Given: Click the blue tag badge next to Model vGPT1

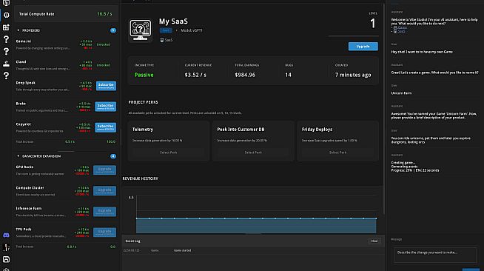Looking at the screenshot, I should pos(166,30).
